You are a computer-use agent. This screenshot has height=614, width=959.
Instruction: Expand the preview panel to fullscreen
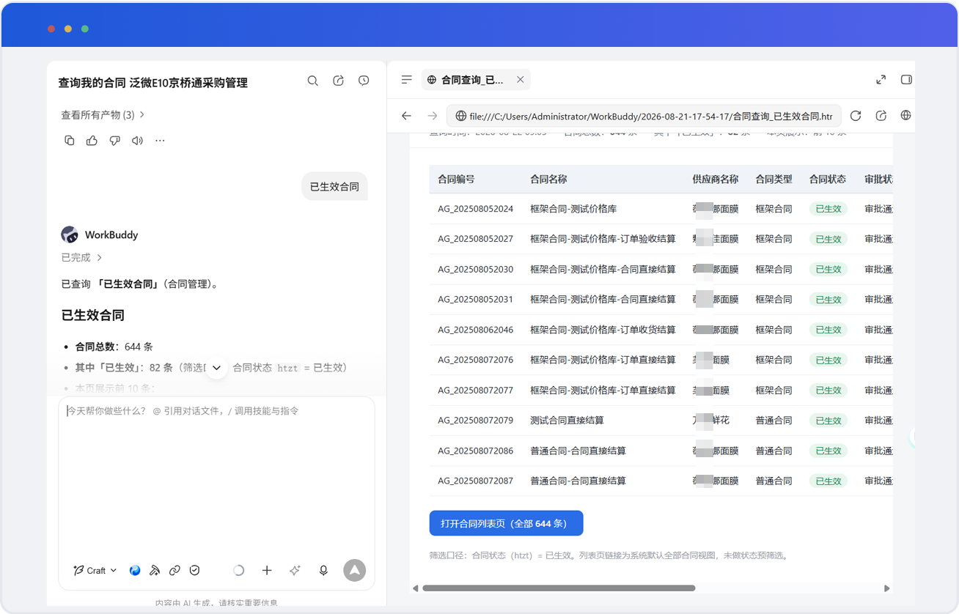(x=881, y=80)
